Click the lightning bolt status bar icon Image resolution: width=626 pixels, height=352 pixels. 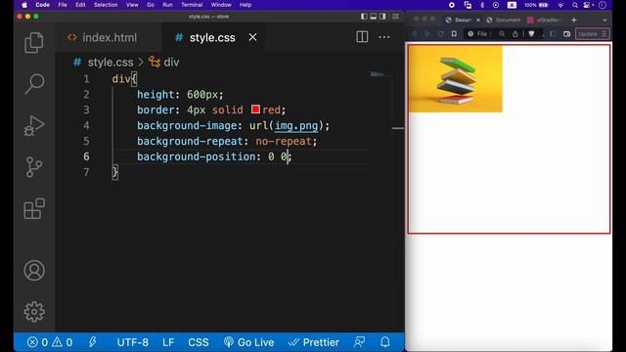click(93, 342)
